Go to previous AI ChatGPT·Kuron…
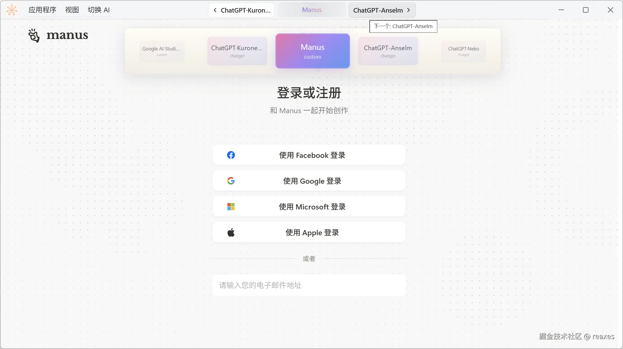The width and height of the screenshot is (623, 349). click(241, 10)
